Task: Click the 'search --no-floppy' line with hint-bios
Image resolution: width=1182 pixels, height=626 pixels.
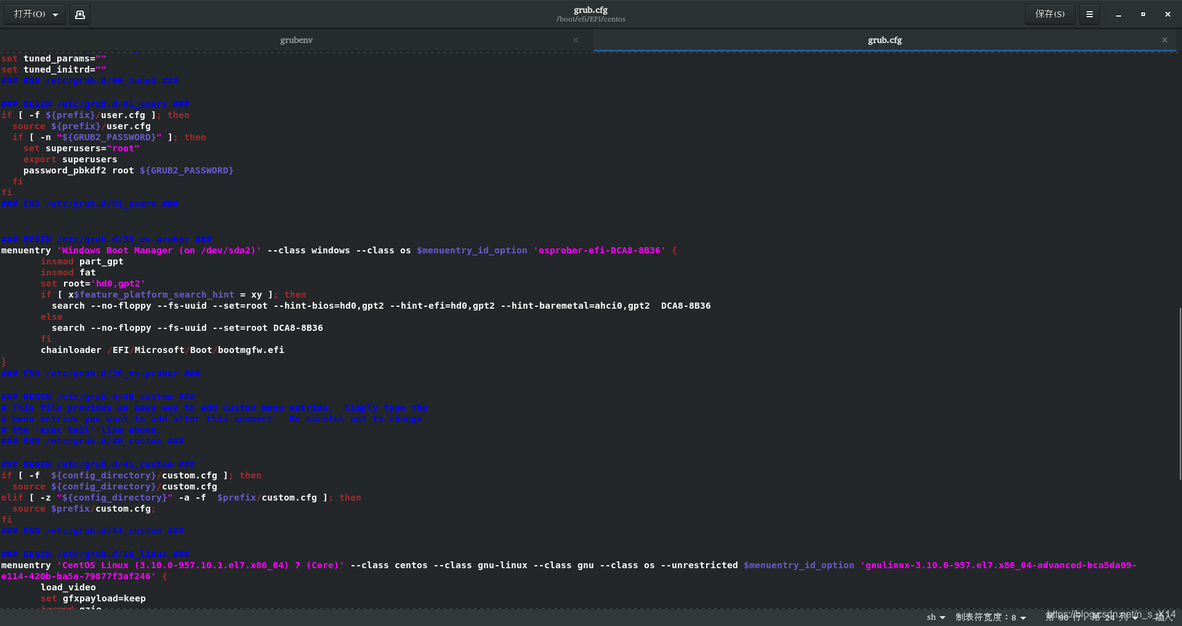Action: pos(381,306)
